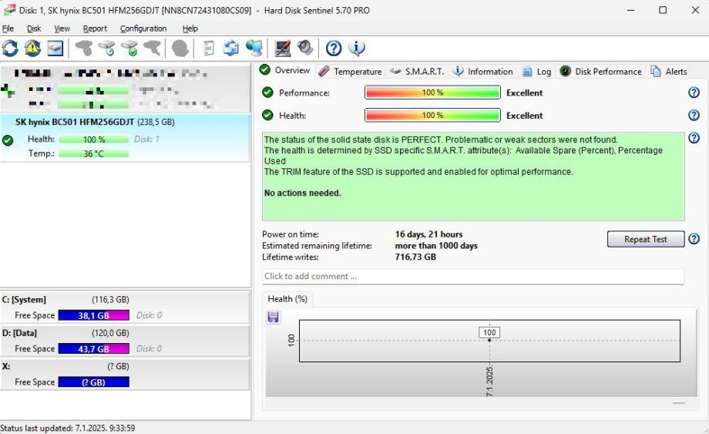
Task: Switch to the Temperature tab
Action: coord(350,72)
